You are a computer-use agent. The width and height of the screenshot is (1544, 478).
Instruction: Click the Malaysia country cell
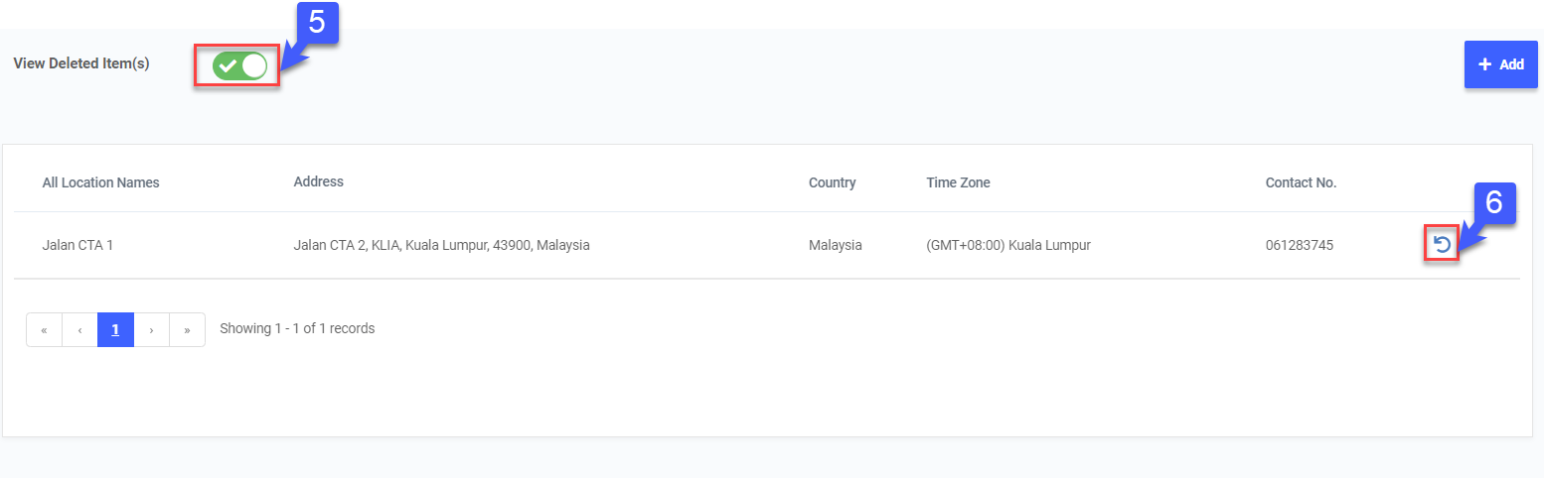pyautogui.click(x=835, y=245)
